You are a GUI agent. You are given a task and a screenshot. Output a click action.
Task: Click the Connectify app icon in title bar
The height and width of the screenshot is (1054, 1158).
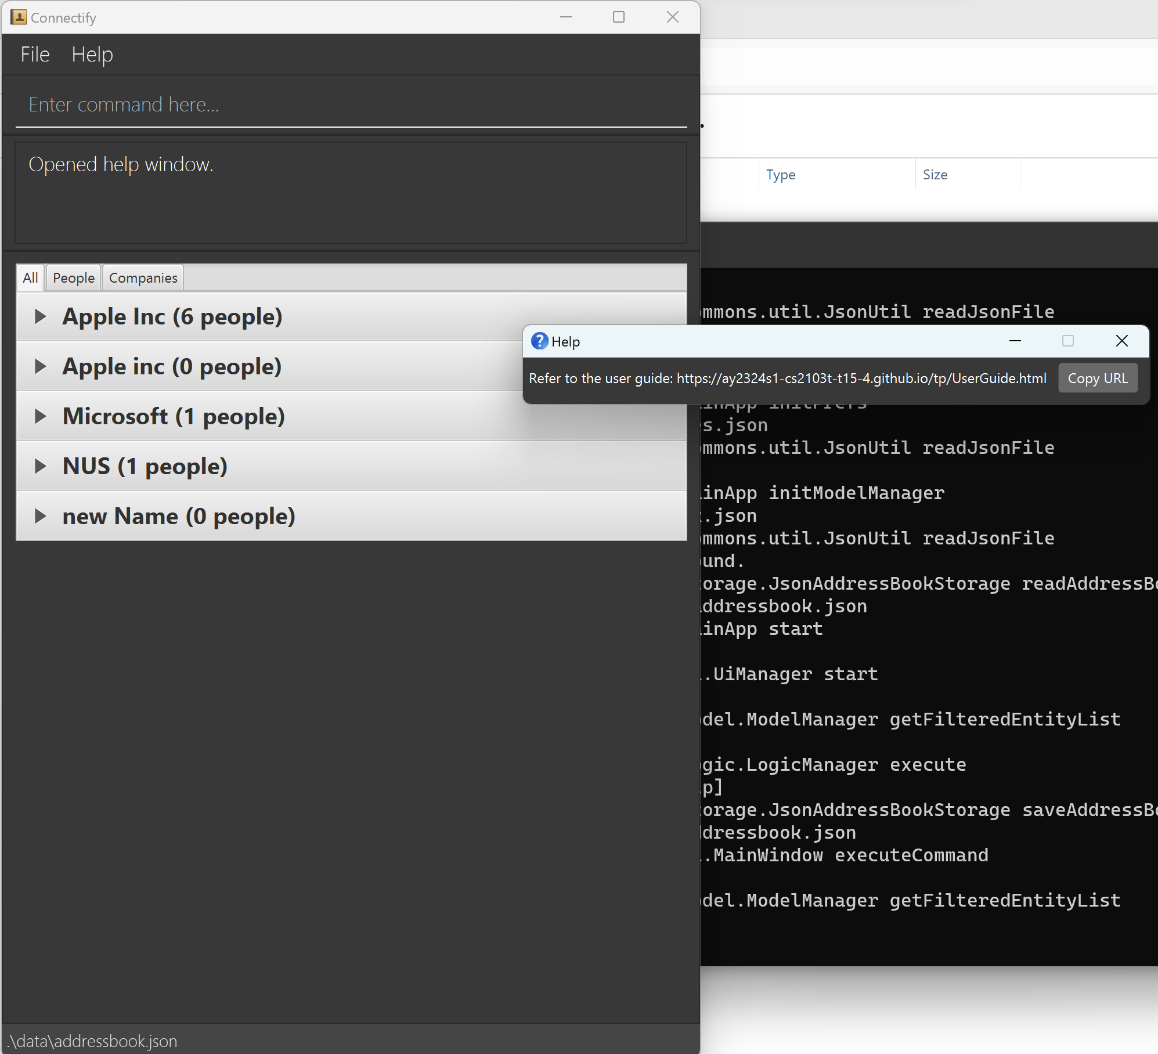(x=19, y=17)
